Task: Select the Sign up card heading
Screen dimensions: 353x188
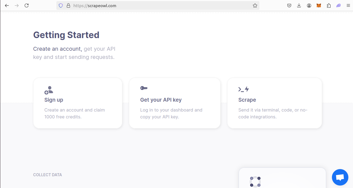Action: [x=54, y=100]
